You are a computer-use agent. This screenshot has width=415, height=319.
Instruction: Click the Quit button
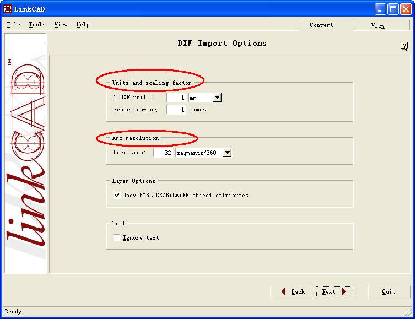[x=389, y=291]
